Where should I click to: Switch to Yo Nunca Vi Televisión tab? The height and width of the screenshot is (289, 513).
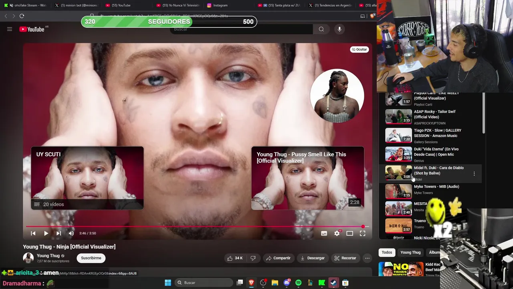(178, 5)
